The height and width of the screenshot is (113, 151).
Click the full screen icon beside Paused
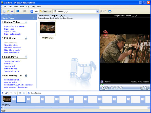[102, 82]
